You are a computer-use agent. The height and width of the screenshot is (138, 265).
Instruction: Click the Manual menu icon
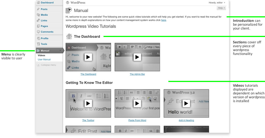(38, 51)
